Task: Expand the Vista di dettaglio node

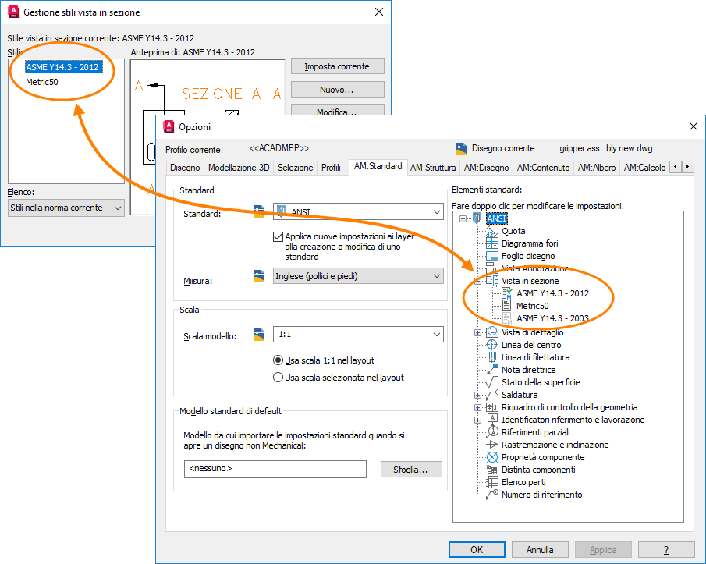Action: coord(477,332)
